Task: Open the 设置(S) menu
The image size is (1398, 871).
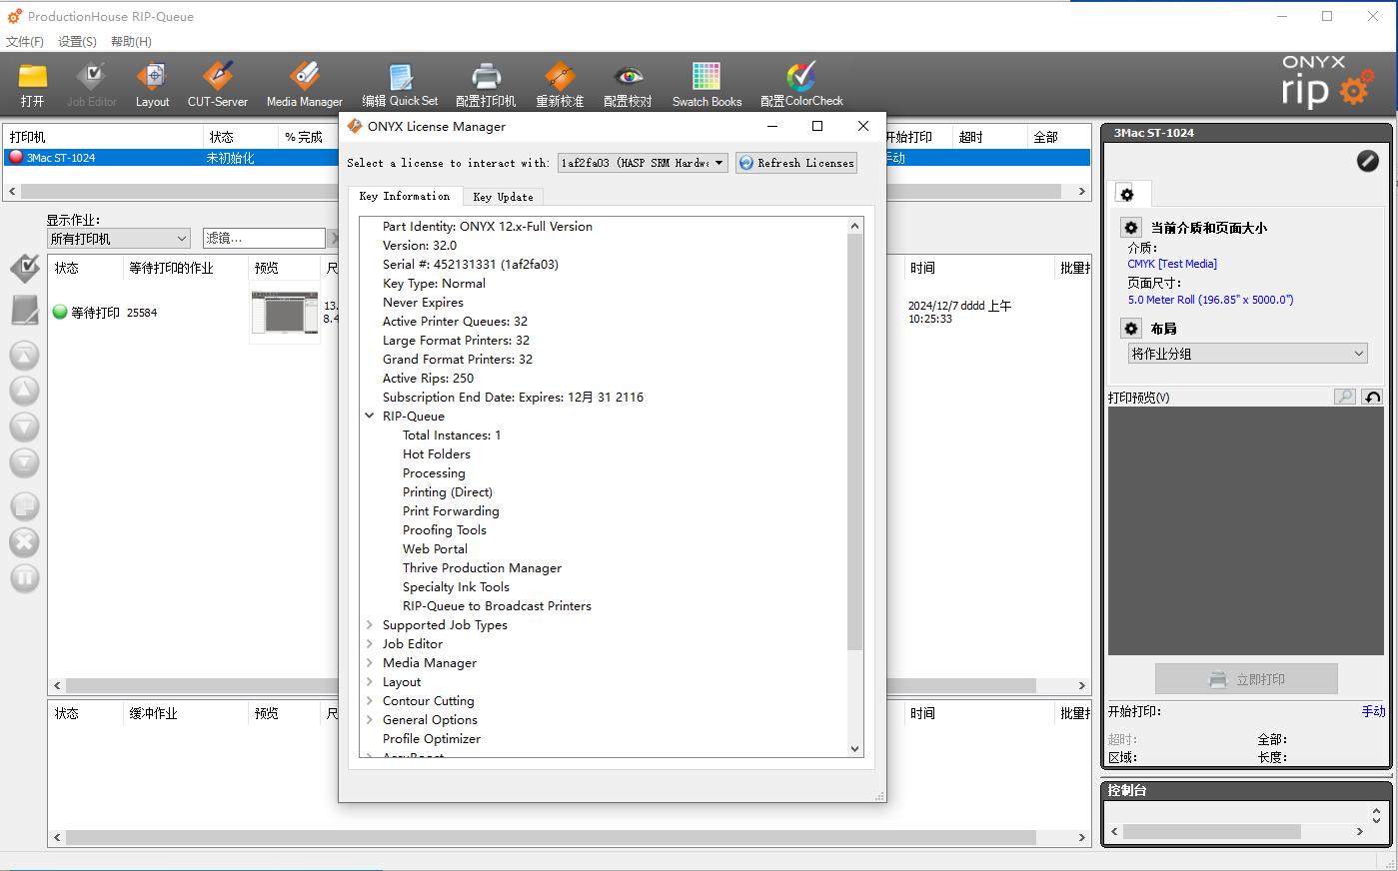Action: (x=77, y=41)
